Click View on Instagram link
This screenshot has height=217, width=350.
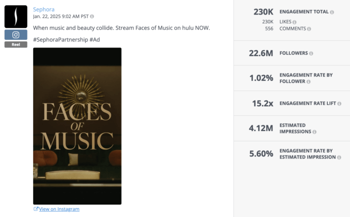click(x=59, y=209)
